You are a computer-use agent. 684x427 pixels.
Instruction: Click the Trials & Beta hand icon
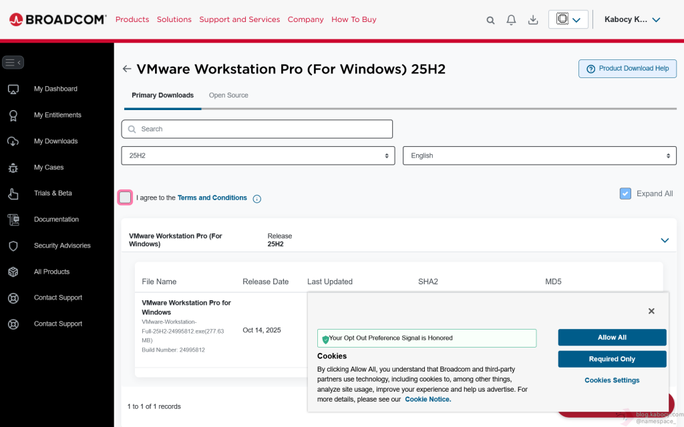coord(13,193)
